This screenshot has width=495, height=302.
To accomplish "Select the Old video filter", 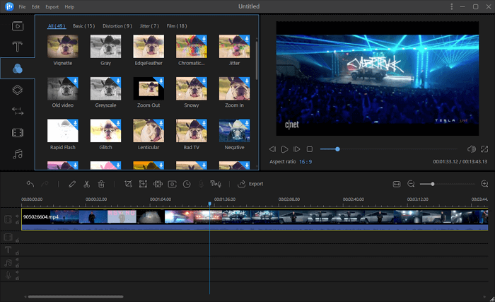I will tap(63, 89).
